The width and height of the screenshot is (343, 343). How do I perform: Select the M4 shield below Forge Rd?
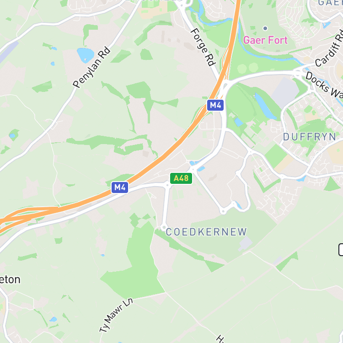pyautogui.click(x=215, y=105)
